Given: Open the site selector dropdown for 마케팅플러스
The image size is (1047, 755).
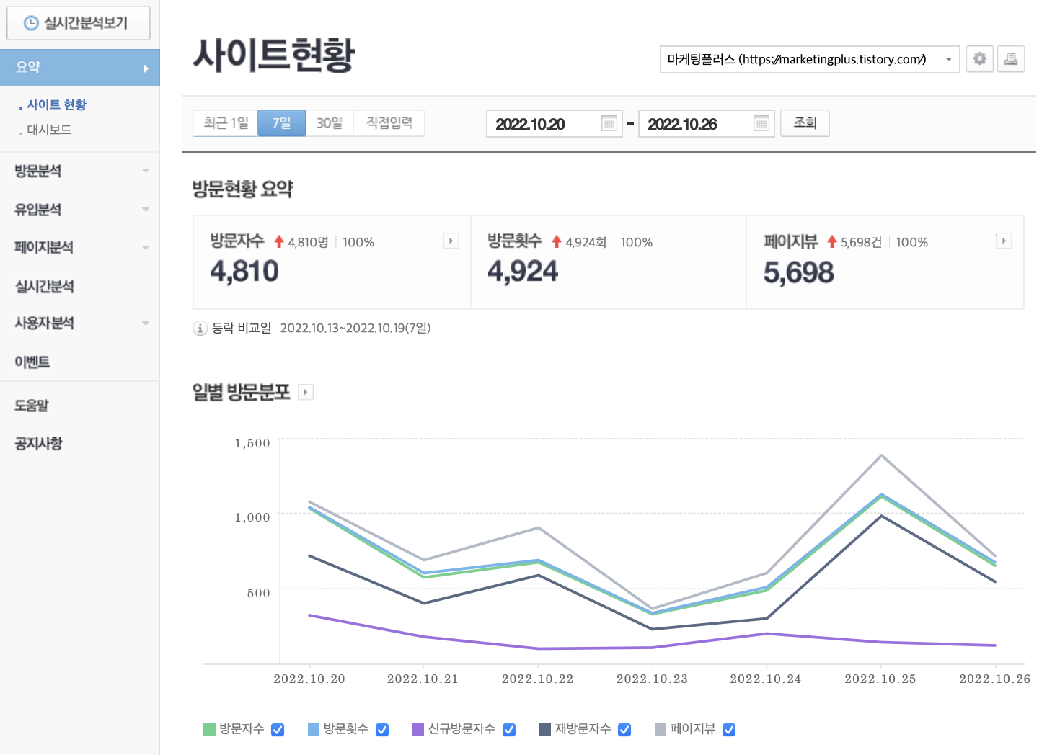Looking at the screenshot, I should [x=948, y=59].
